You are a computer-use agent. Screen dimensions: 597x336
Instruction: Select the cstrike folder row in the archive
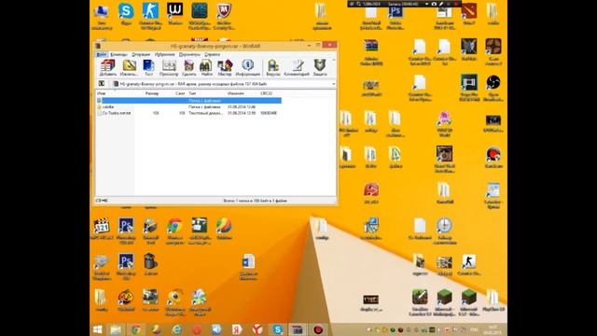pyautogui.click(x=188, y=107)
